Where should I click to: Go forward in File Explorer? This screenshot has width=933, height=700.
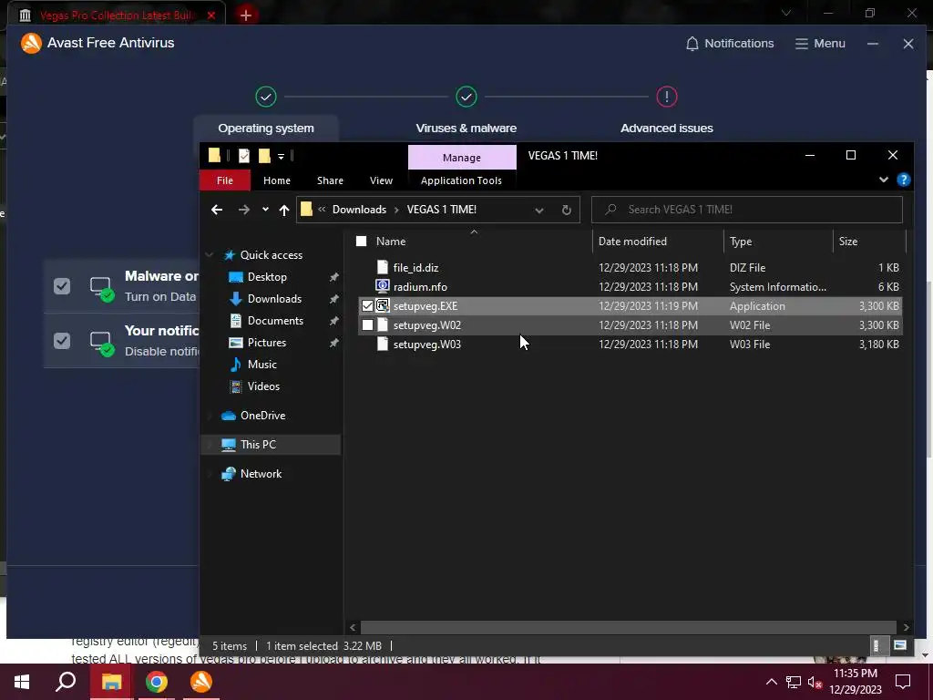point(244,210)
